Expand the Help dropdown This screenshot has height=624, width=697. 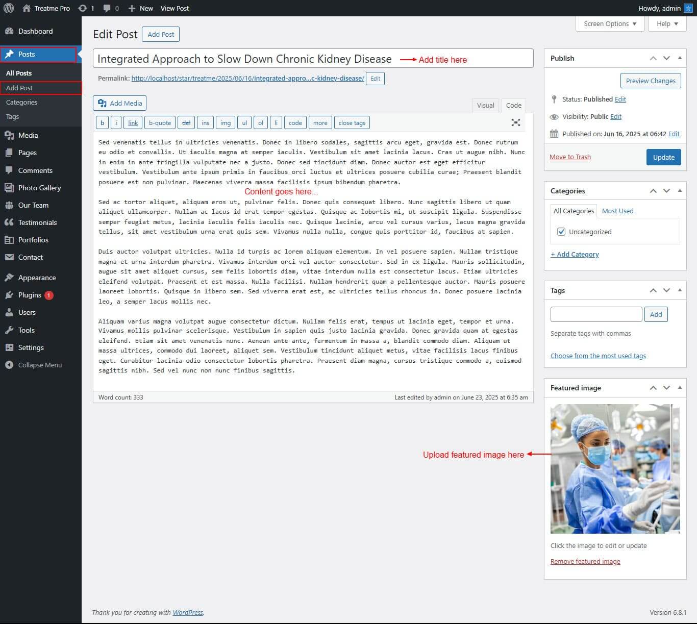(667, 23)
